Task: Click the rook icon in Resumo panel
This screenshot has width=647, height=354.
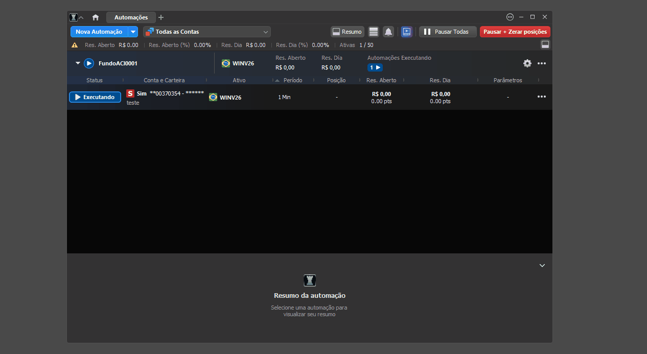Action: pyautogui.click(x=310, y=280)
